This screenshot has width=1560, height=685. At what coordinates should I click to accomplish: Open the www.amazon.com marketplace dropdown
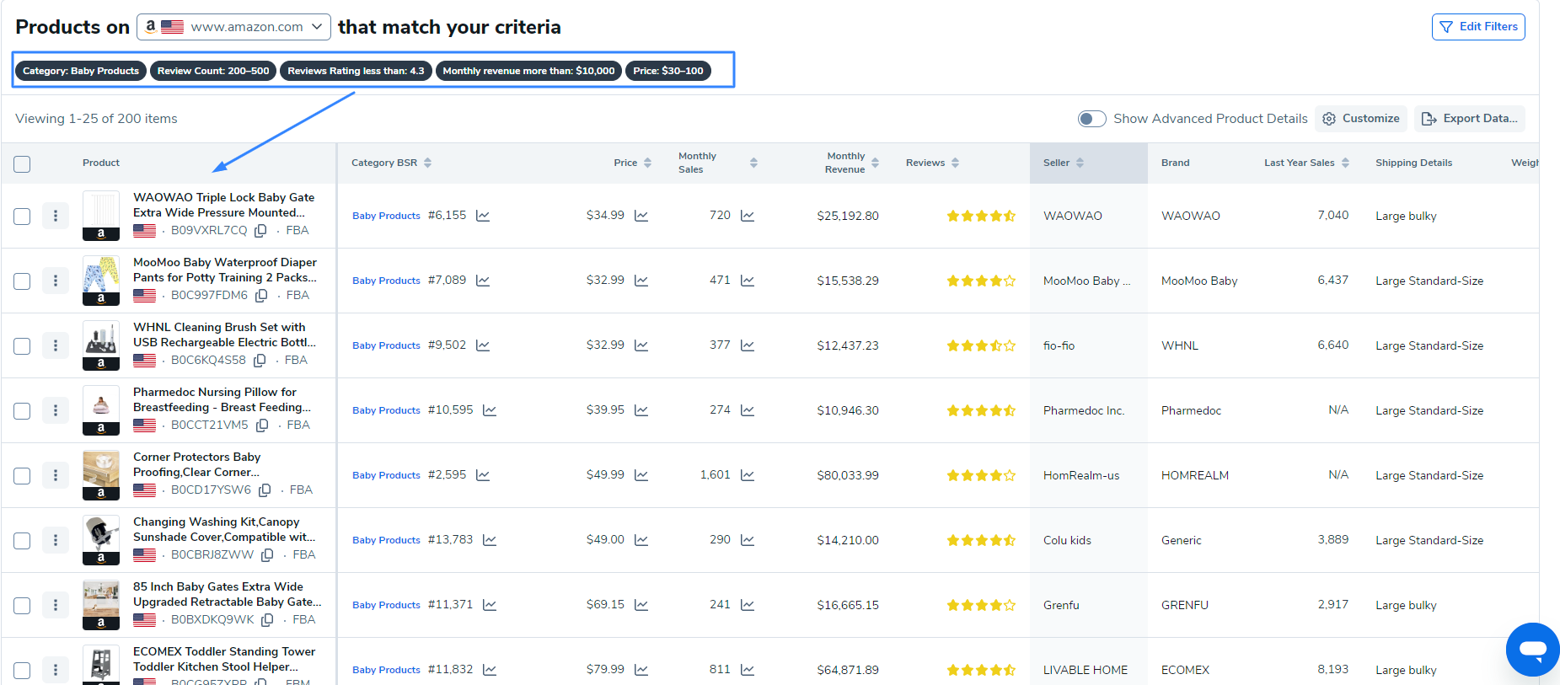click(x=233, y=27)
